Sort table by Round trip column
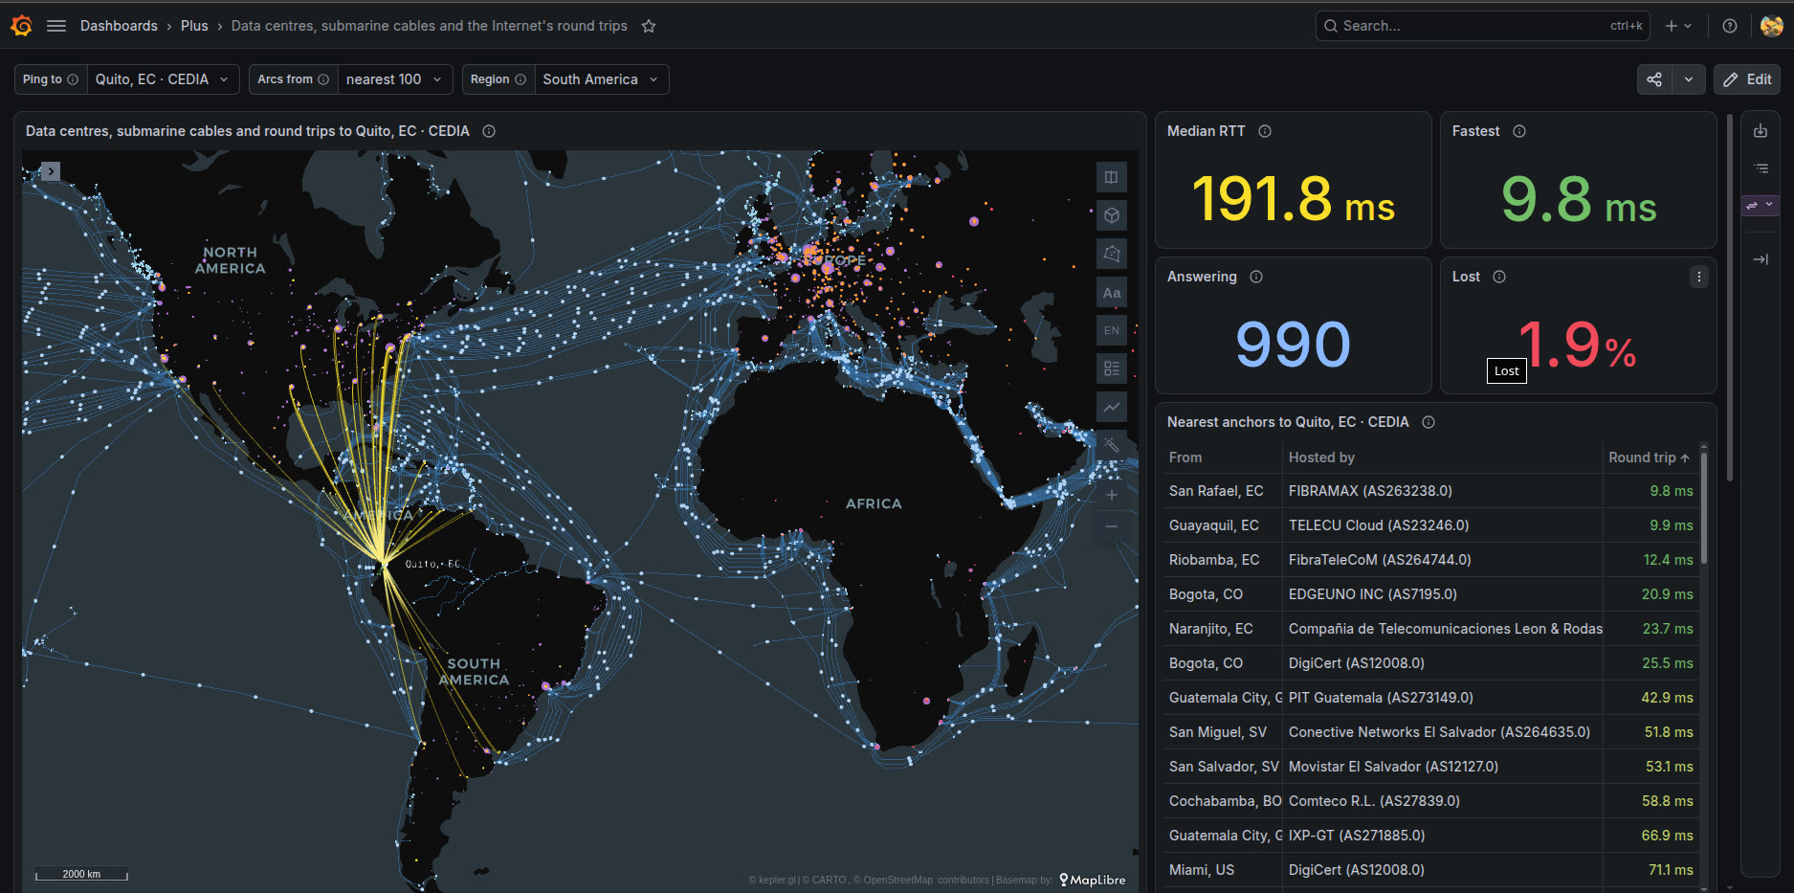Viewport: 1794px width, 893px height. tap(1649, 458)
